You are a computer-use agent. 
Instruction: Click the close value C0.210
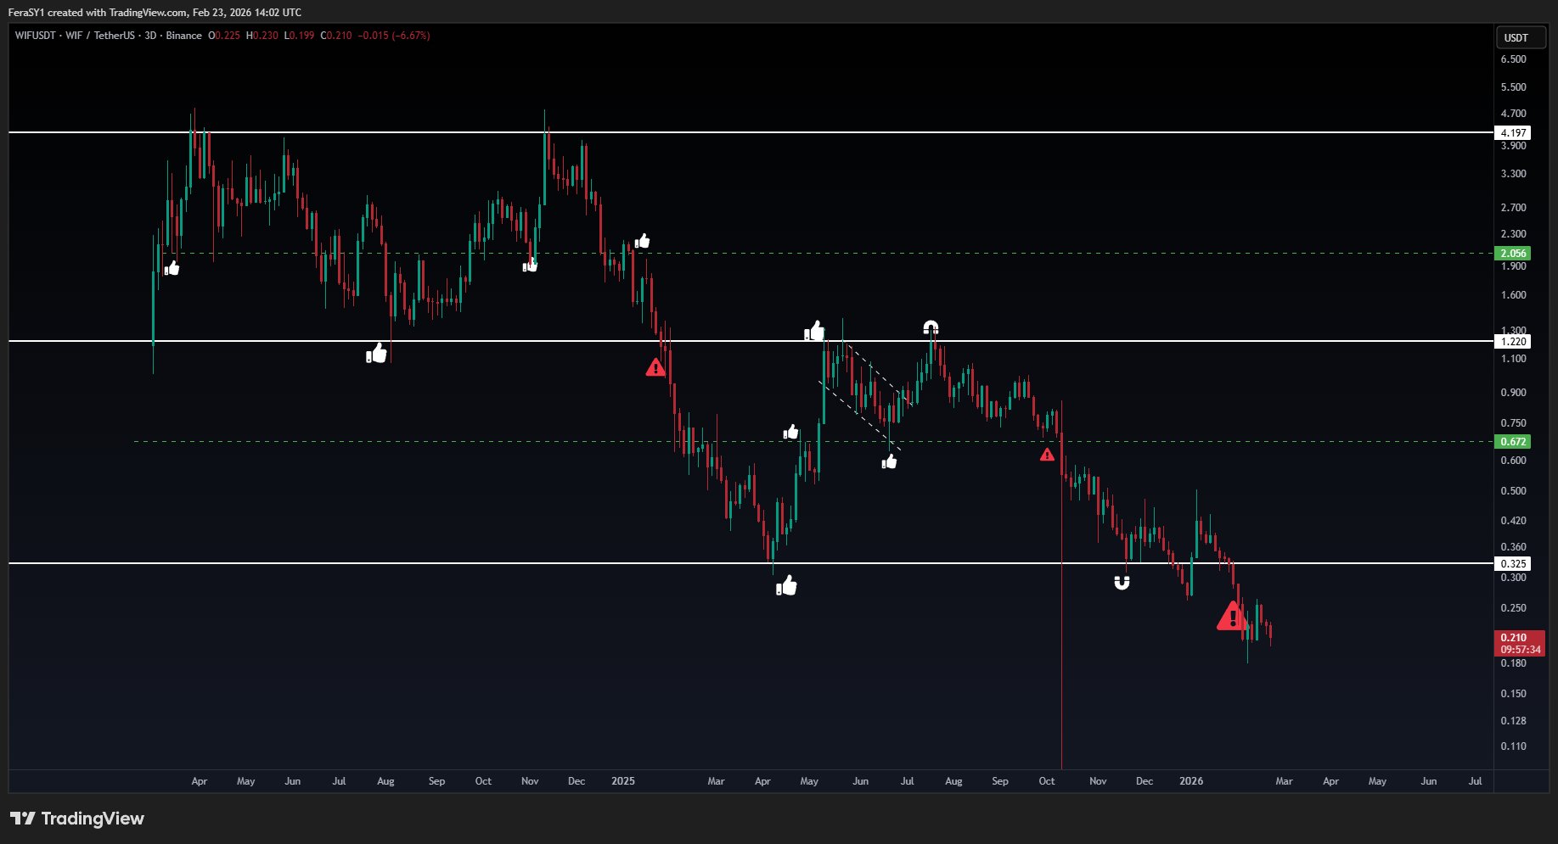pyautogui.click(x=336, y=36)
